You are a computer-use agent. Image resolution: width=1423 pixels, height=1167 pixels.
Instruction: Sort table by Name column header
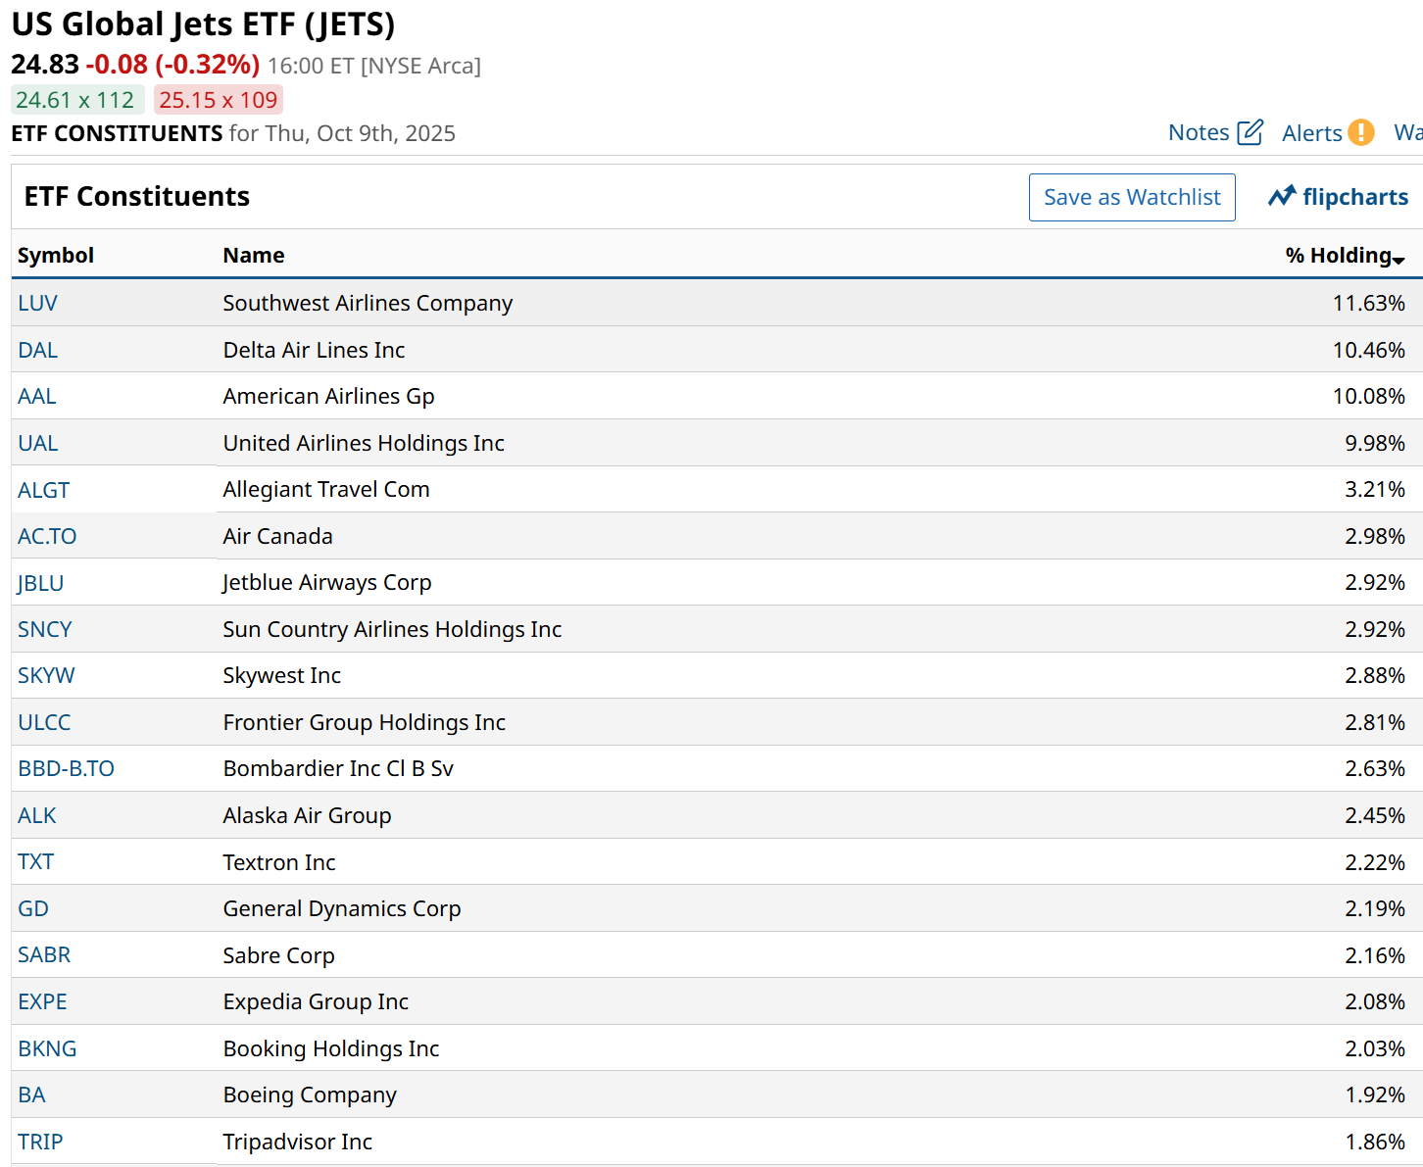pyautogui.click(x=254, y=256)
